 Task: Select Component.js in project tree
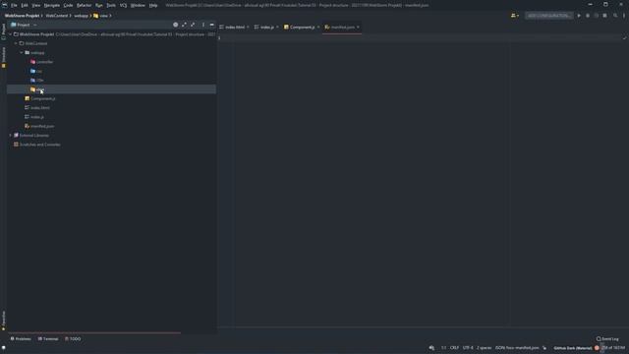coord(39,98)
